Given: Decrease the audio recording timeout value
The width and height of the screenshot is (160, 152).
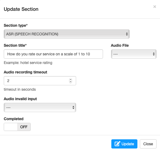Looking at the screenshot, I should click(x=70, y=82).
